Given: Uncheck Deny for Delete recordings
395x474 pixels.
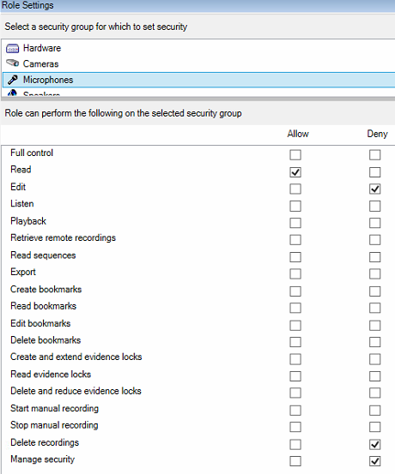Looking at the screenshot, I should pos(374,444).
